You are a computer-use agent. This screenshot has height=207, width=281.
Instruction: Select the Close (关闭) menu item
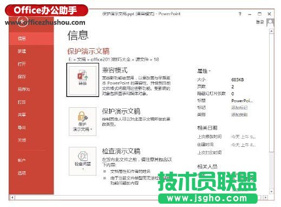[31, 140]
